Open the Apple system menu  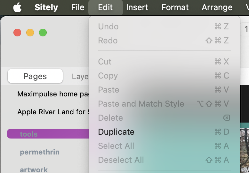(17, 7)
